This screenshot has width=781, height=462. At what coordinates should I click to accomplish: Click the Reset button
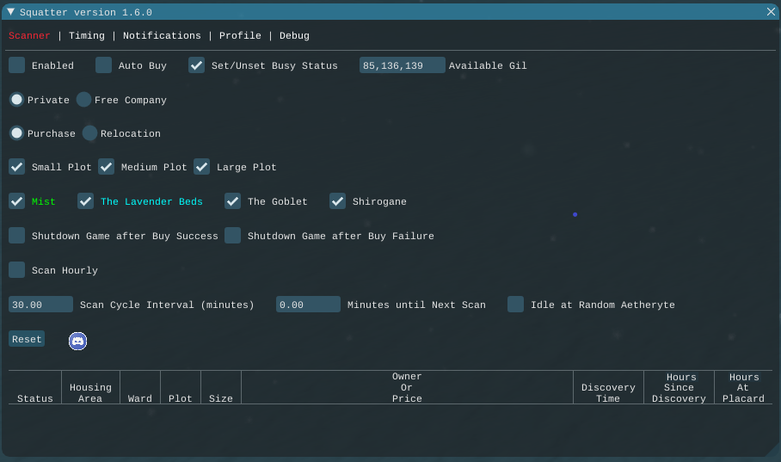(x=27, y=339)
